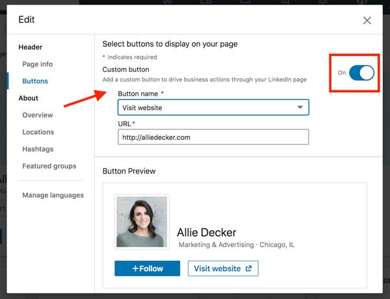Open the Featured groups section
The height and width of the screenshot is (299, 390).
[x=49, y=166]
